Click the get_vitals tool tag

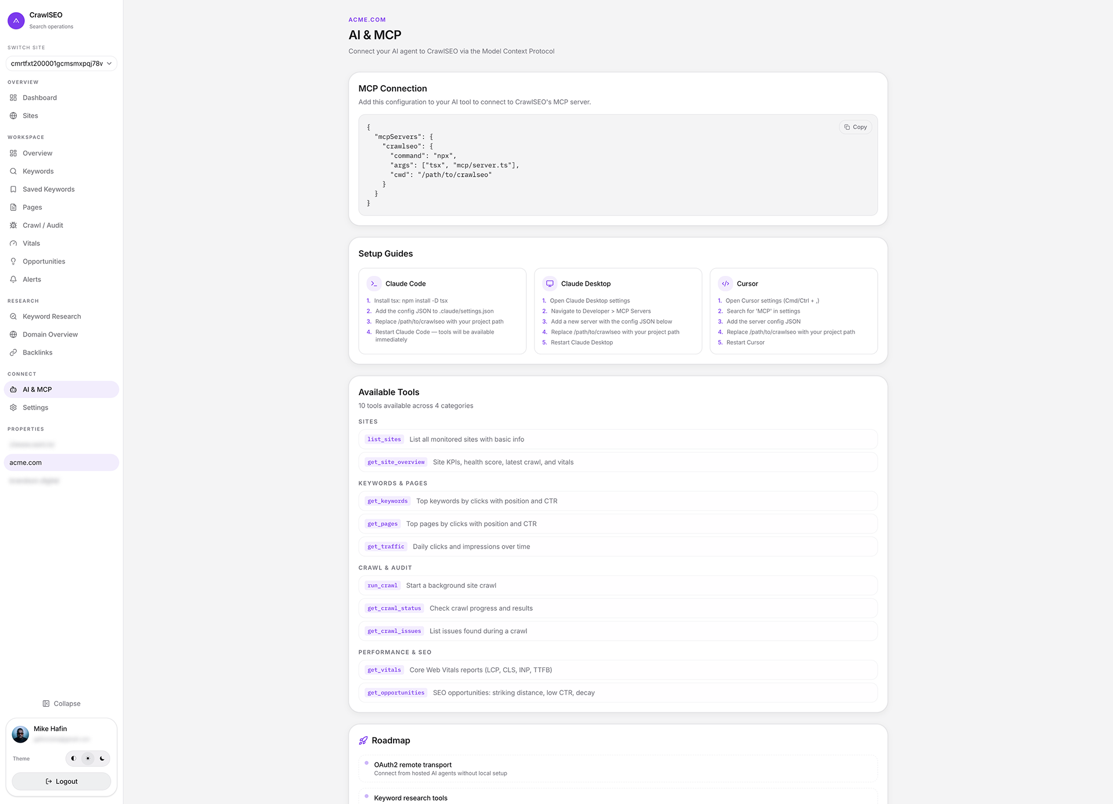click(x=384, y=670)
